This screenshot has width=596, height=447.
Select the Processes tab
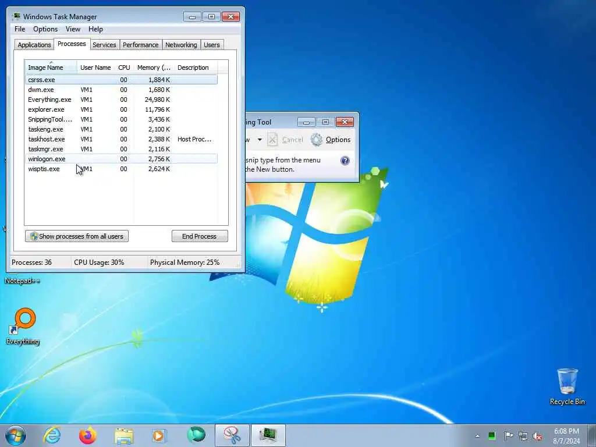coord(72,44)
